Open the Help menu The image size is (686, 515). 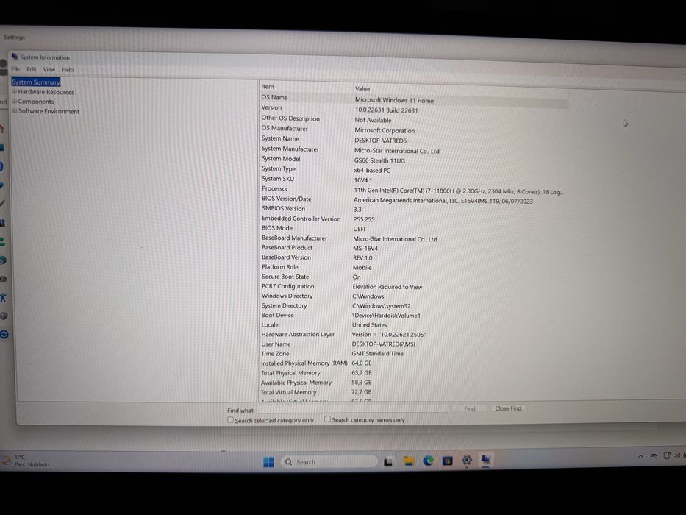tap(68, 70)
